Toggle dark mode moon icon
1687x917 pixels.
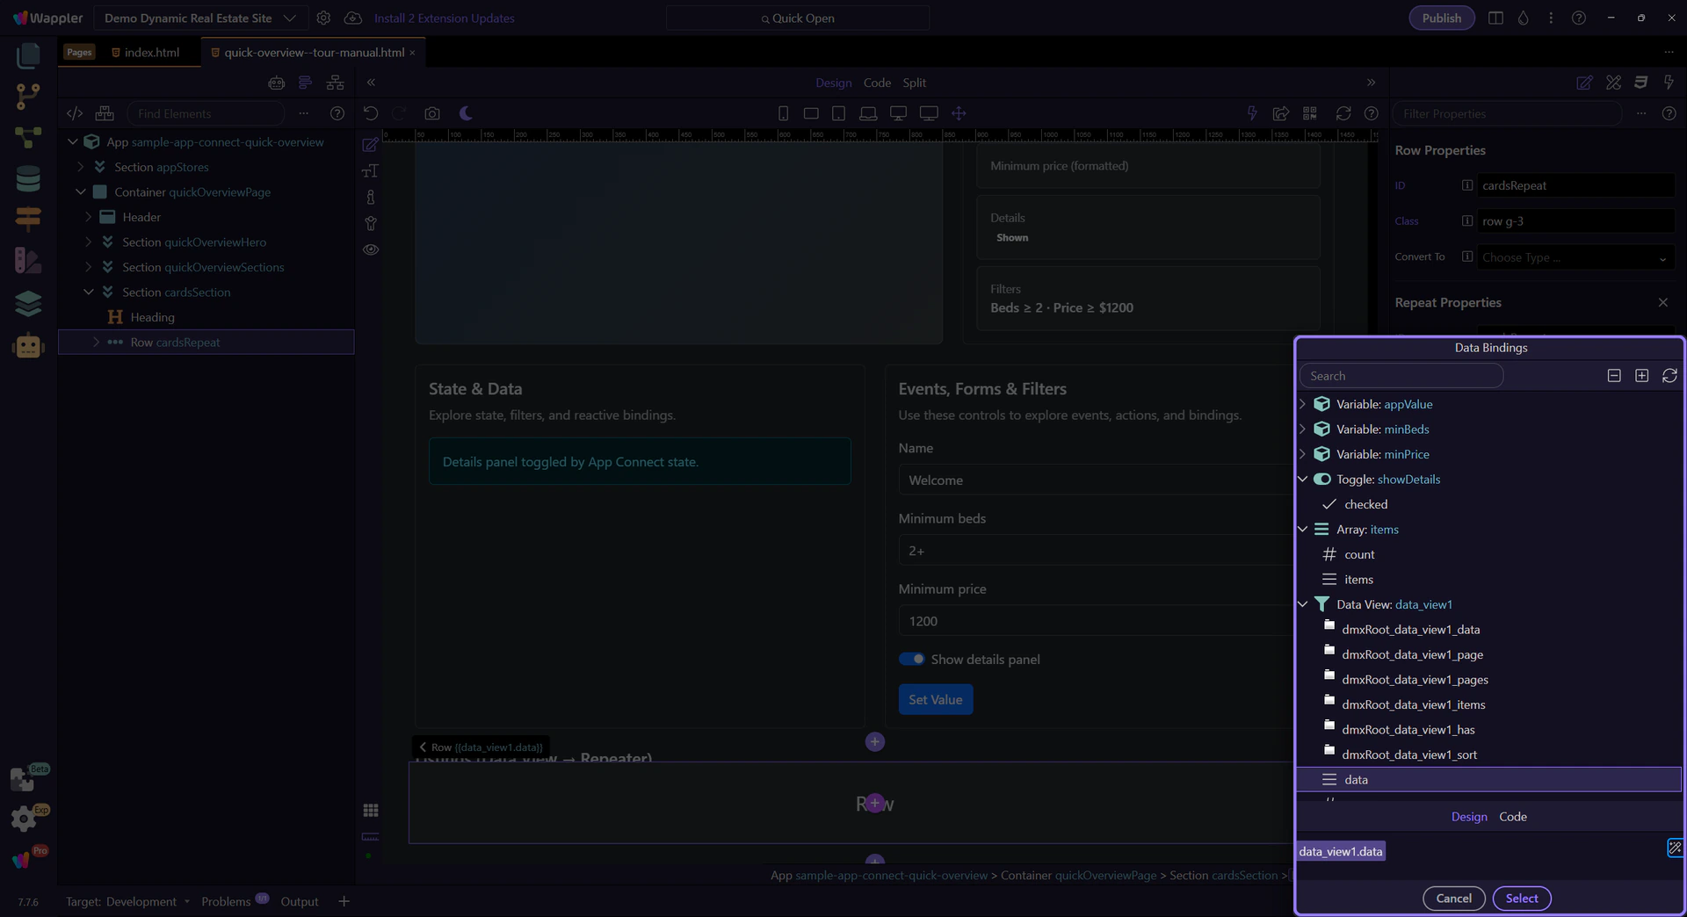(466, 113)
